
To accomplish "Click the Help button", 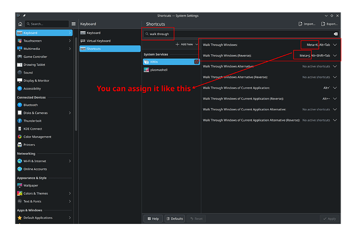I will [153, 219].
